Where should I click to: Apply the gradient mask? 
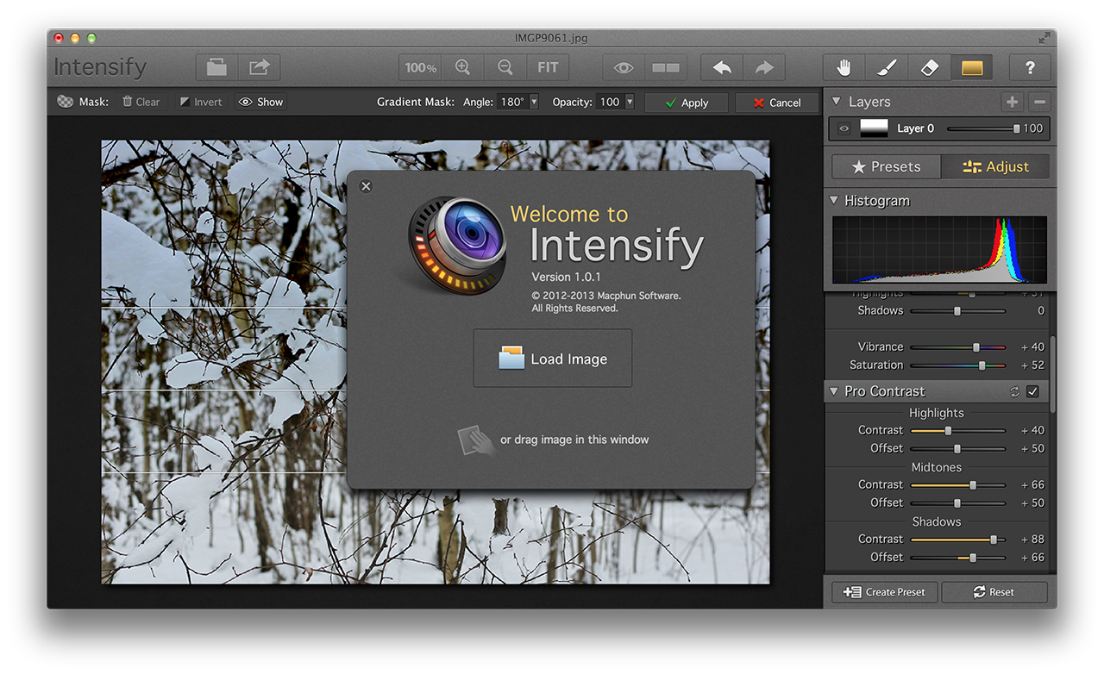[x=687, y=103]
